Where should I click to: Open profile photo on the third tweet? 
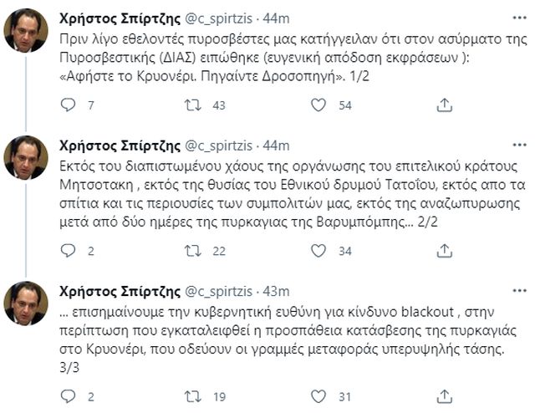[x=26, y=303]
